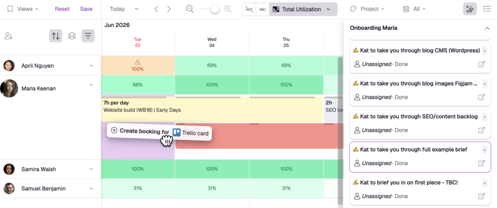Click April Nguyen's avatar
Viewport: 497px width, 208px height.
(x=9, y=66)
